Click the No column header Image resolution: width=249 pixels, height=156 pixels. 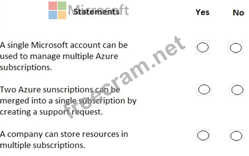pyautogui.click(x=238, y=12)
